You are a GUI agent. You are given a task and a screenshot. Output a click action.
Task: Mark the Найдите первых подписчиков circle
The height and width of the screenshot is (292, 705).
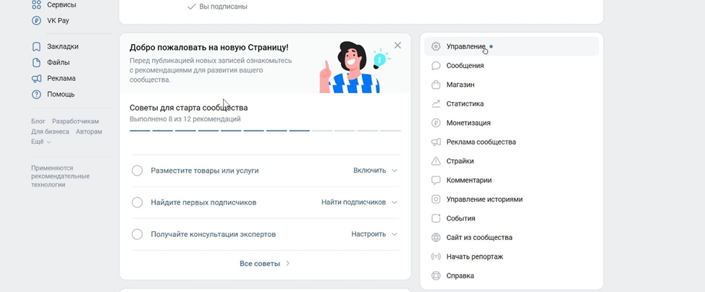137,202
